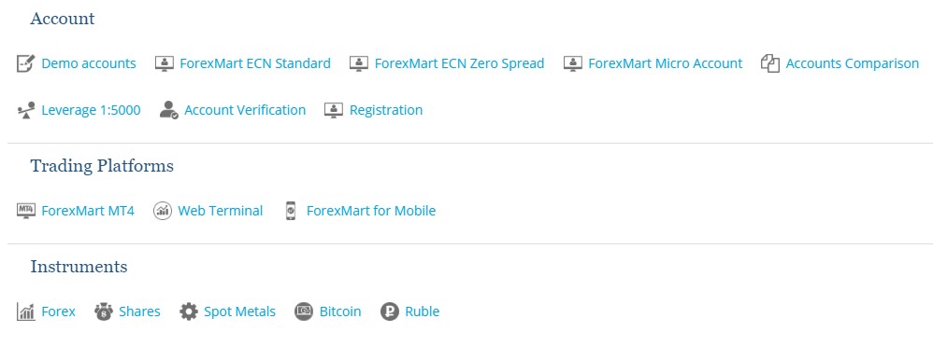
Task: Open the Forex instruments link
Action: pos(58,311)
